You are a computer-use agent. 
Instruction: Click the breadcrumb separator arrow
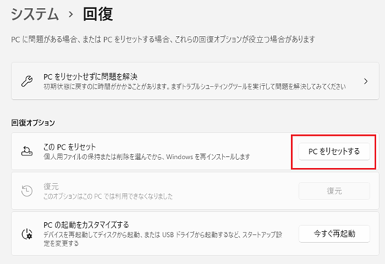[70, 15]
